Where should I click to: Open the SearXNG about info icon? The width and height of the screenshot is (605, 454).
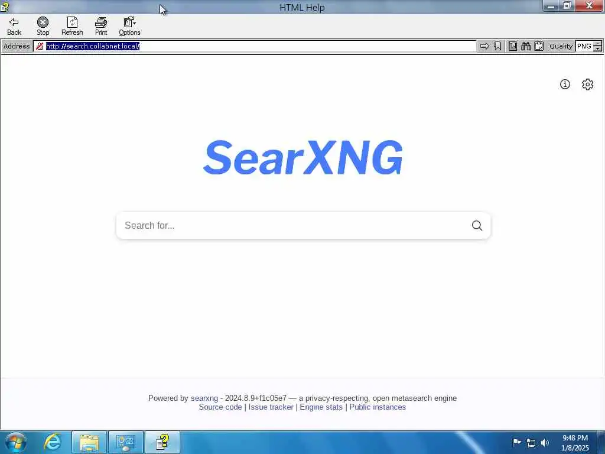pos(565,84)
